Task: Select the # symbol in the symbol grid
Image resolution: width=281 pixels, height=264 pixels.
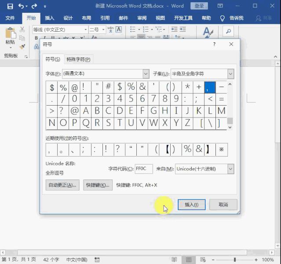Action: [x=108, y=87]
